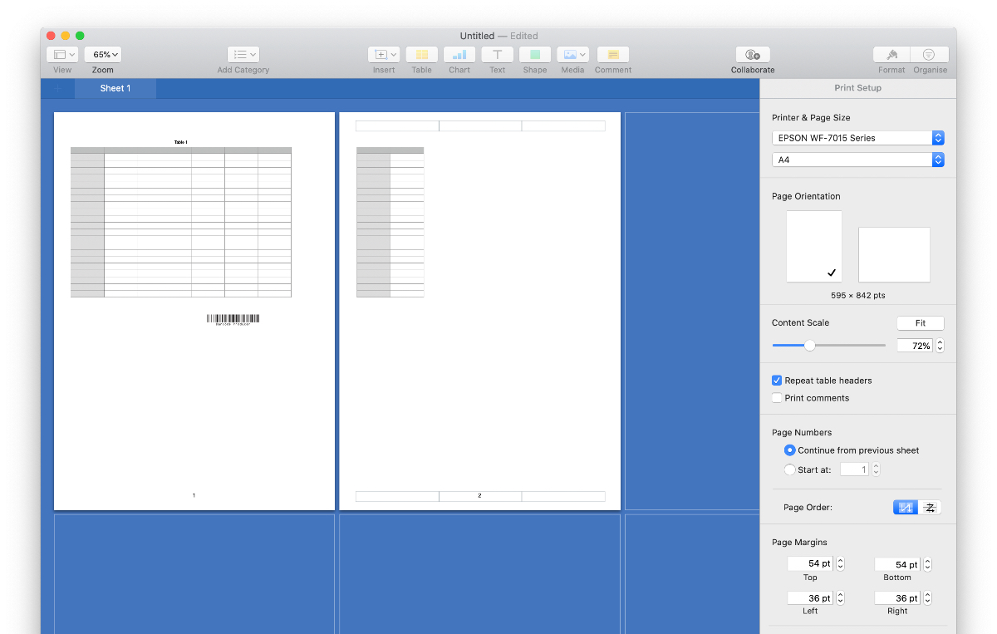The image size is (997, 634).
Task: Click the Untitled document title
Action: tap(477, 36)
